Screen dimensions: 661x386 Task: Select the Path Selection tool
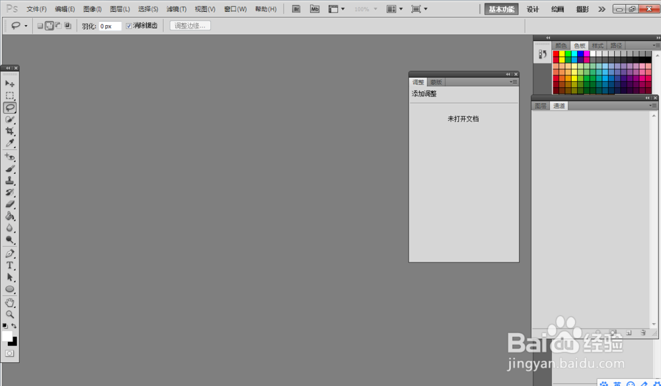(x=10, y=278)
